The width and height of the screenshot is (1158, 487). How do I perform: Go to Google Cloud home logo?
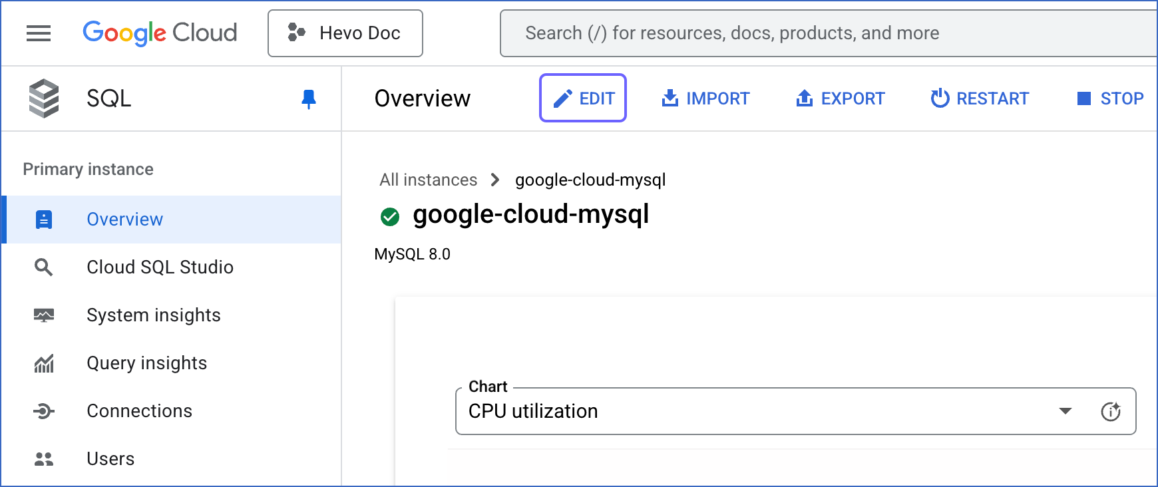pyautogui.click(x=160, y=33)
